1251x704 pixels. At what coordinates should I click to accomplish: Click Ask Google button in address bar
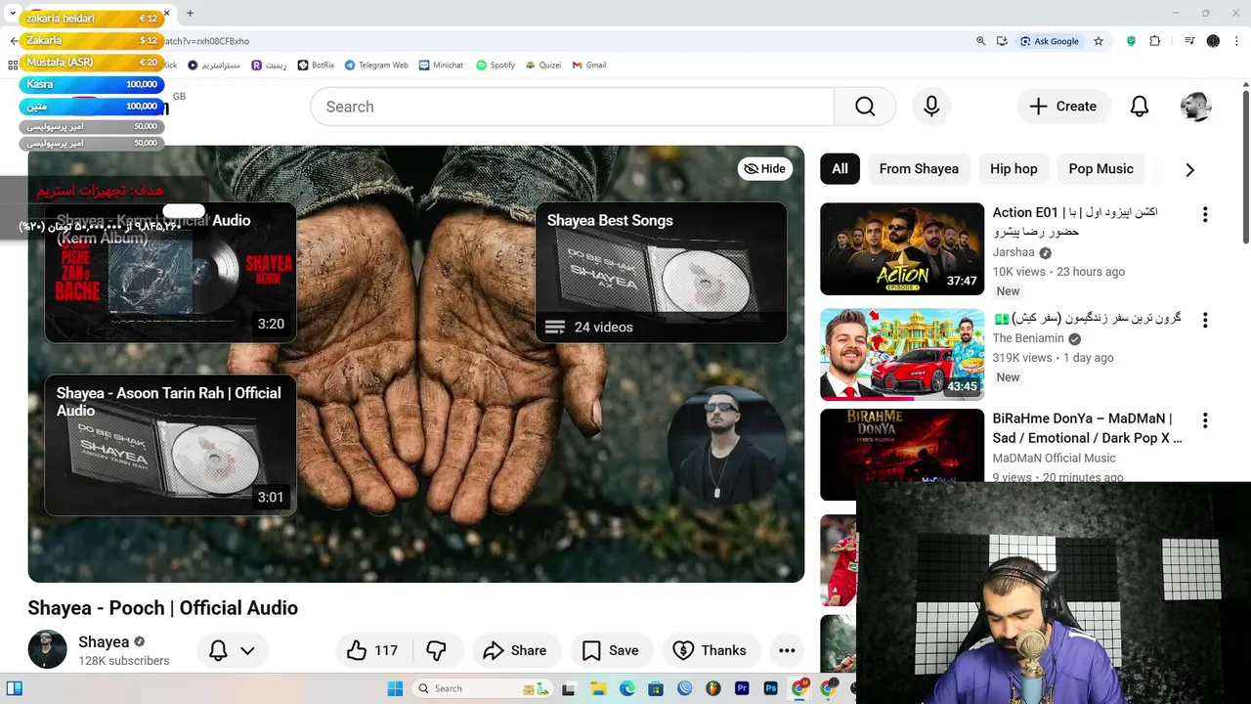pos(1050,41)
